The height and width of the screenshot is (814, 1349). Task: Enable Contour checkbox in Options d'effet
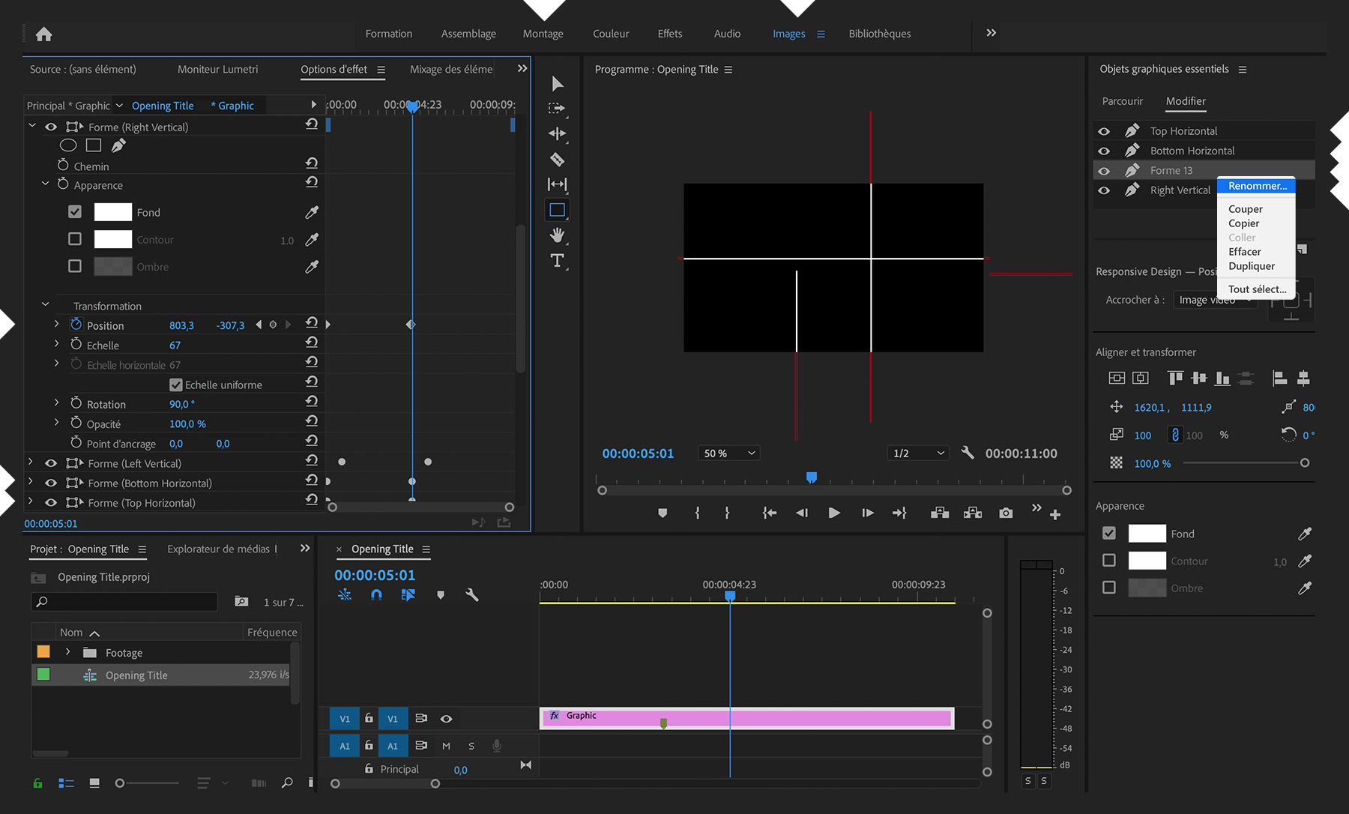click(75, 239)
